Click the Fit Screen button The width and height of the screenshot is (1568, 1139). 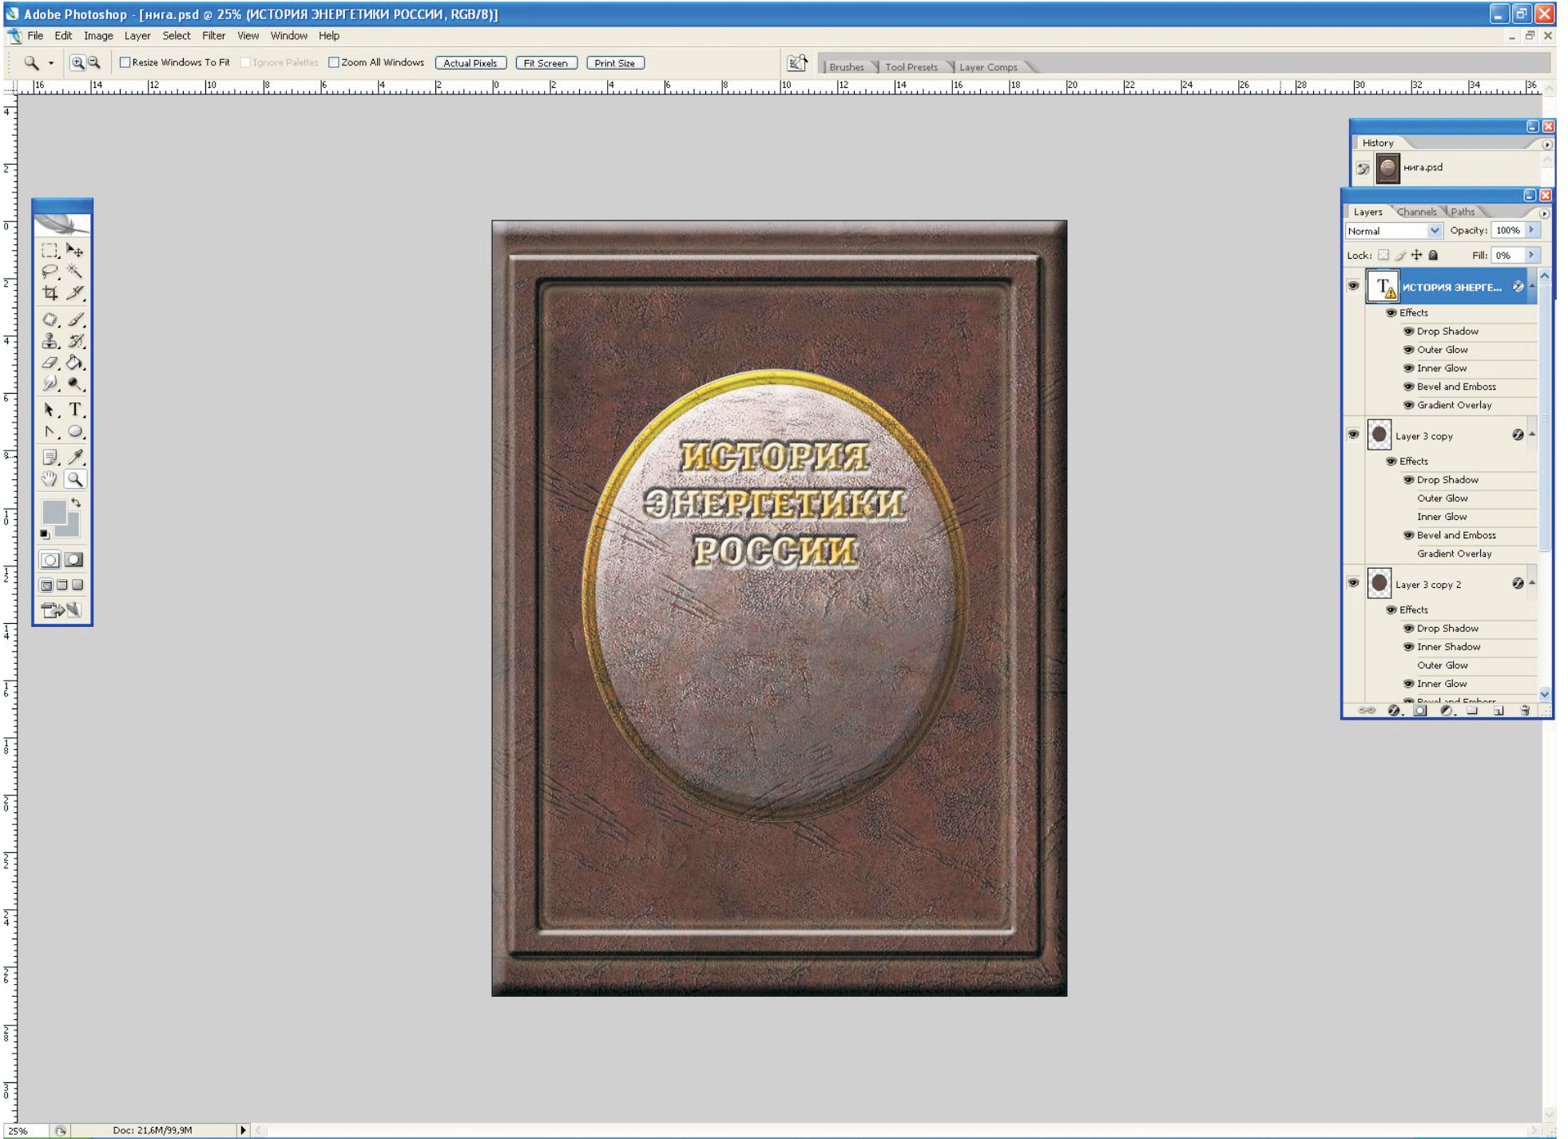tap(546, 63)
